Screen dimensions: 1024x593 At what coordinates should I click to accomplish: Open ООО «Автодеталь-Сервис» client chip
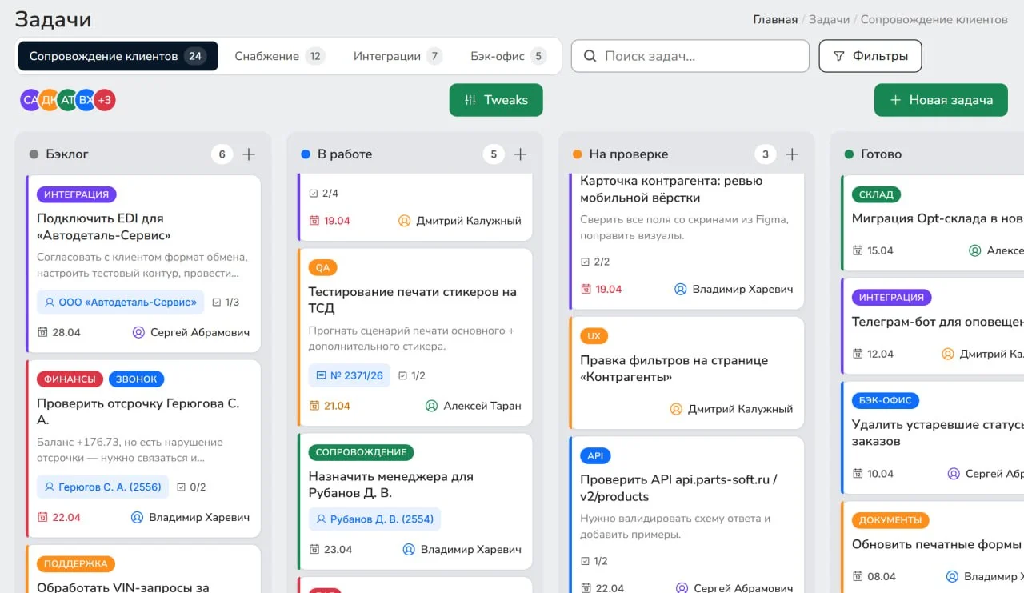pos(120,302)
